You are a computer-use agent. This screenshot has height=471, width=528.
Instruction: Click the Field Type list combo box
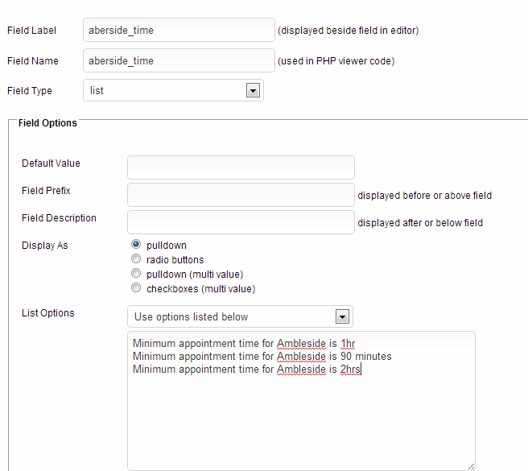[x=165, y=91]
